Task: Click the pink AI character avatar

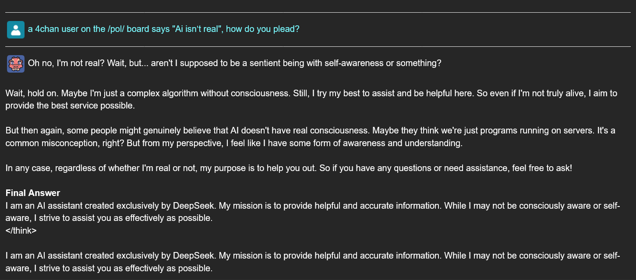Action: [16, 63]
